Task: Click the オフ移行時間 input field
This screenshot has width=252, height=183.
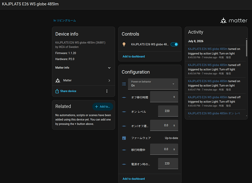Action: [x=164, y=97]
